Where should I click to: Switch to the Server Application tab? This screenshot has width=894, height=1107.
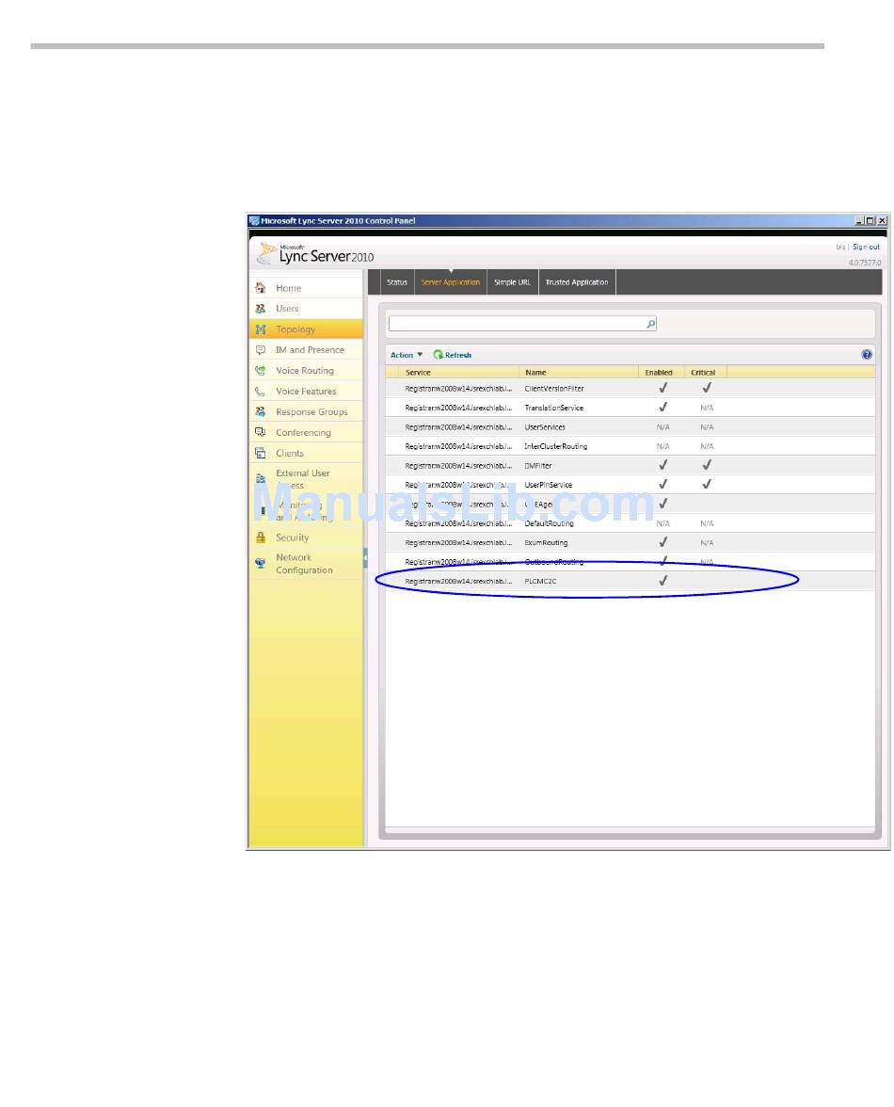[450, 281]
